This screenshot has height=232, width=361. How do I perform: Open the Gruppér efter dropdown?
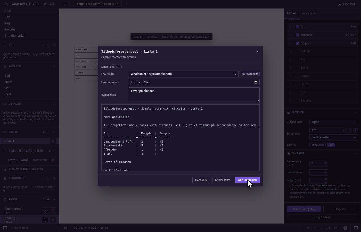coord(334,122)
